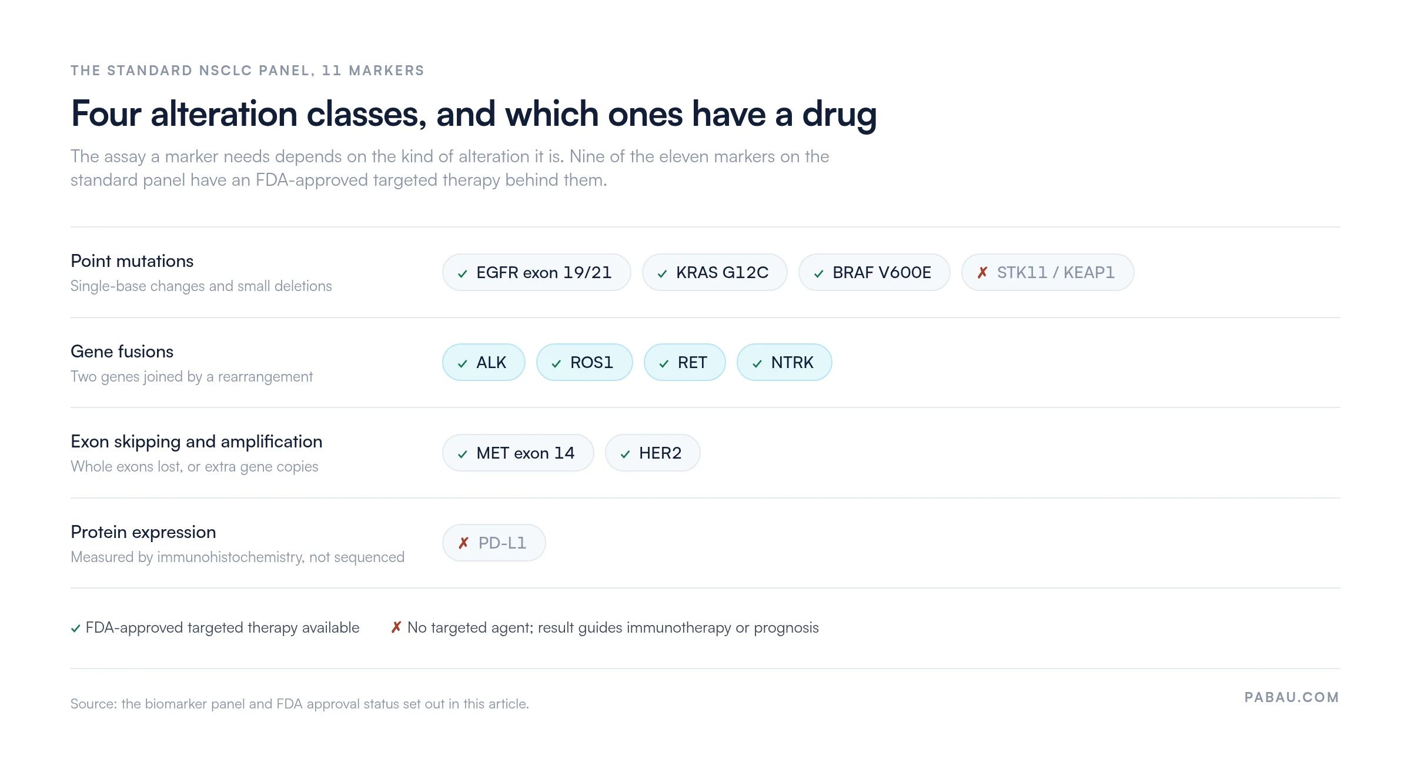Click the red X in the no-targeted-agent legend

click(397, 627)
